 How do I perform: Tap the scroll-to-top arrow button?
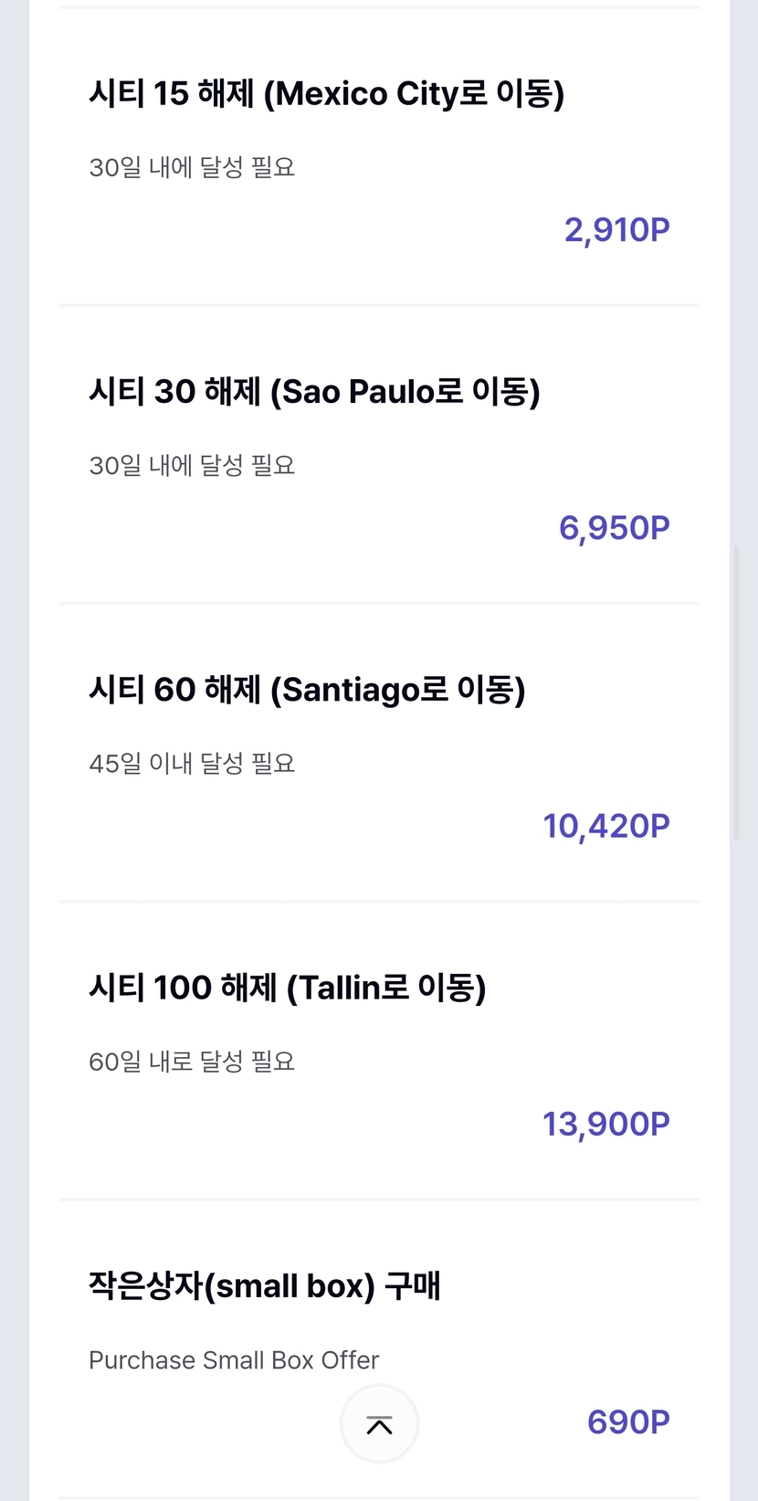coord(379,1423)
